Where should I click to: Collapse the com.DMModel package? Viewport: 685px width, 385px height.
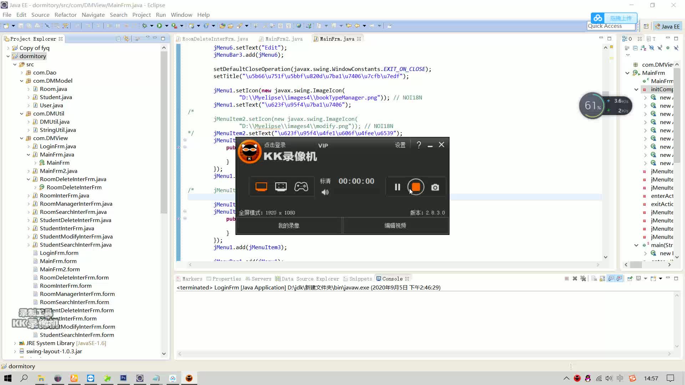[x=22, y=81]
